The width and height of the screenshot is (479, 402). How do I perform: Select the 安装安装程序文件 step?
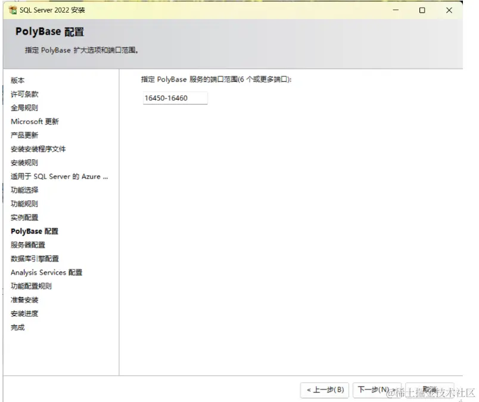pos(38,149)
